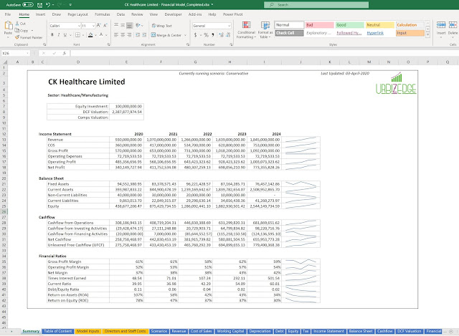Screen dimensions: 459x336
Task: Open the Calibri font name dropdown
Action: click(x=79, y=26)
